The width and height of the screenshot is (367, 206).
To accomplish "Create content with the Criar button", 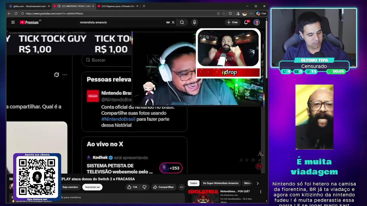I will [x=232, y=22].
